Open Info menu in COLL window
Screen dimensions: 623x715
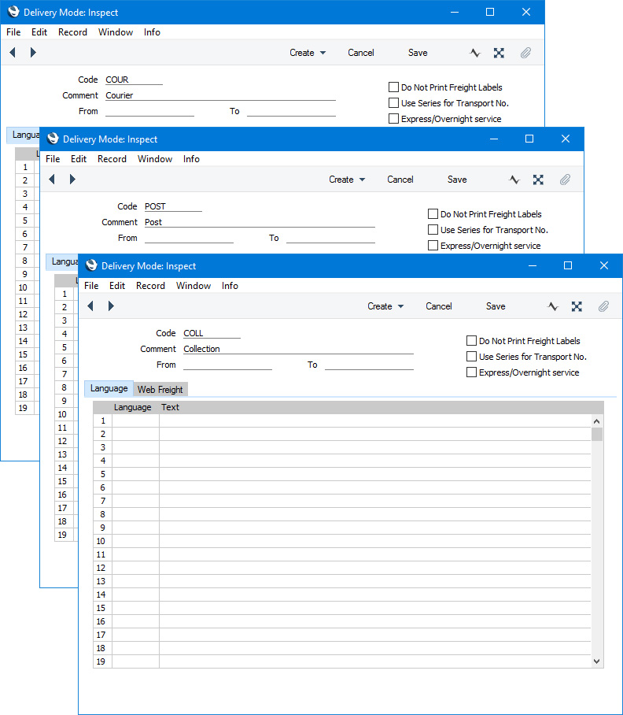tap(230, 286)
